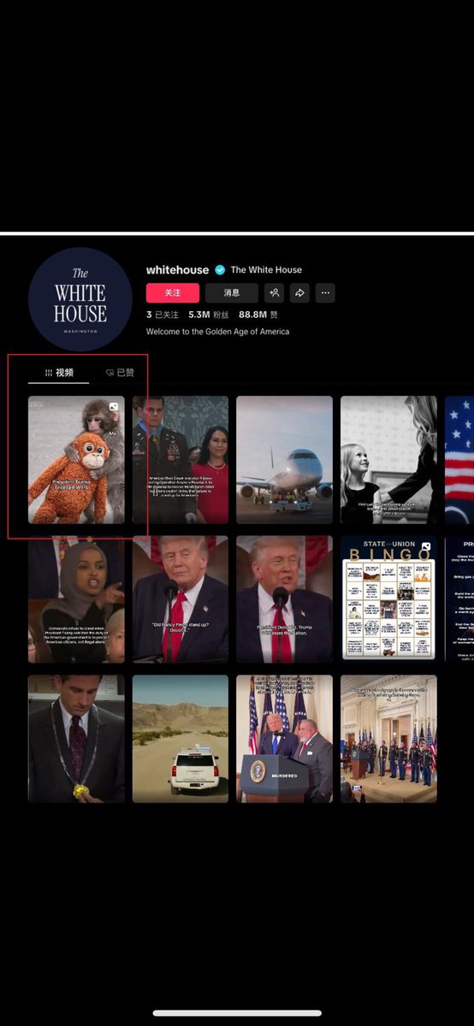Open the State of the Union Bingo video
474x1026 pixels.
coord(389,599)
